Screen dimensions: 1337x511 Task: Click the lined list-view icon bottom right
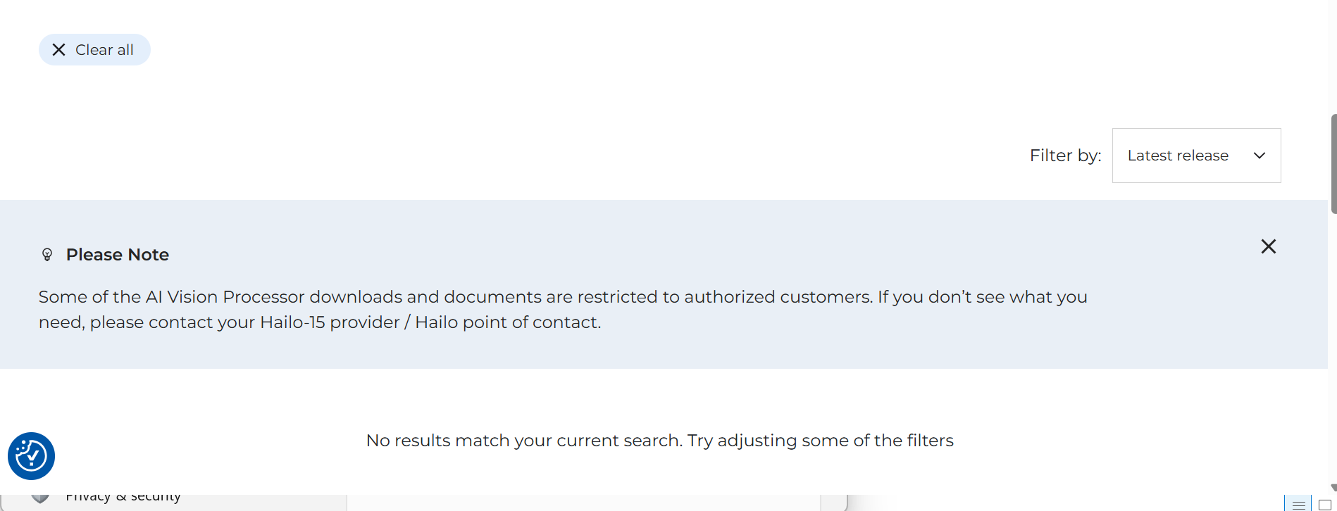click(x=1298, y=505)
